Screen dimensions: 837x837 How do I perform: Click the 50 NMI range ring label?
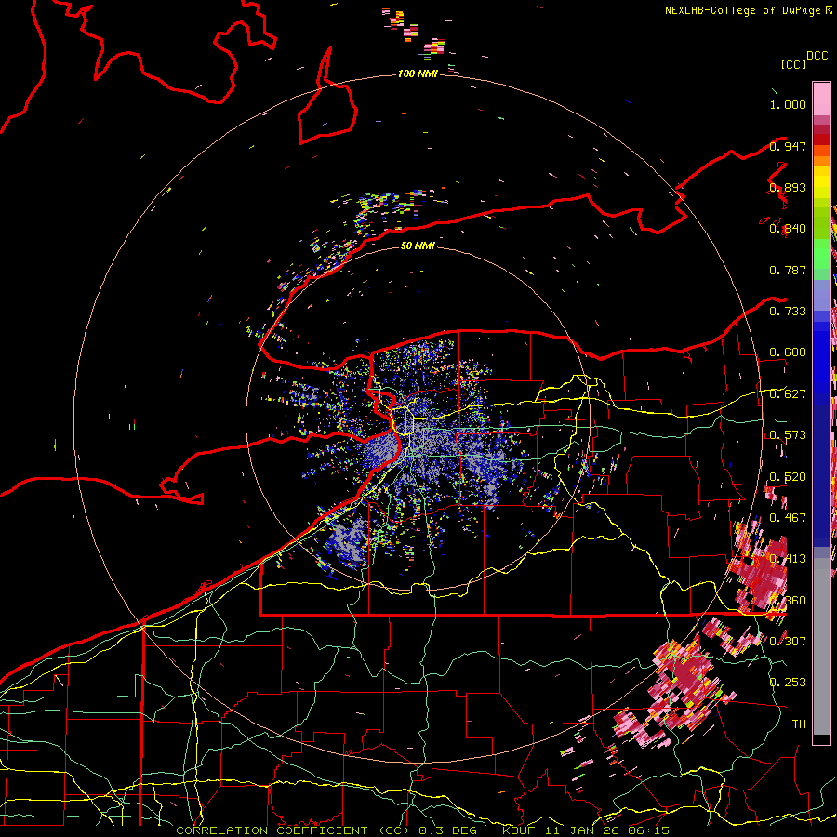tap(418, 246)
